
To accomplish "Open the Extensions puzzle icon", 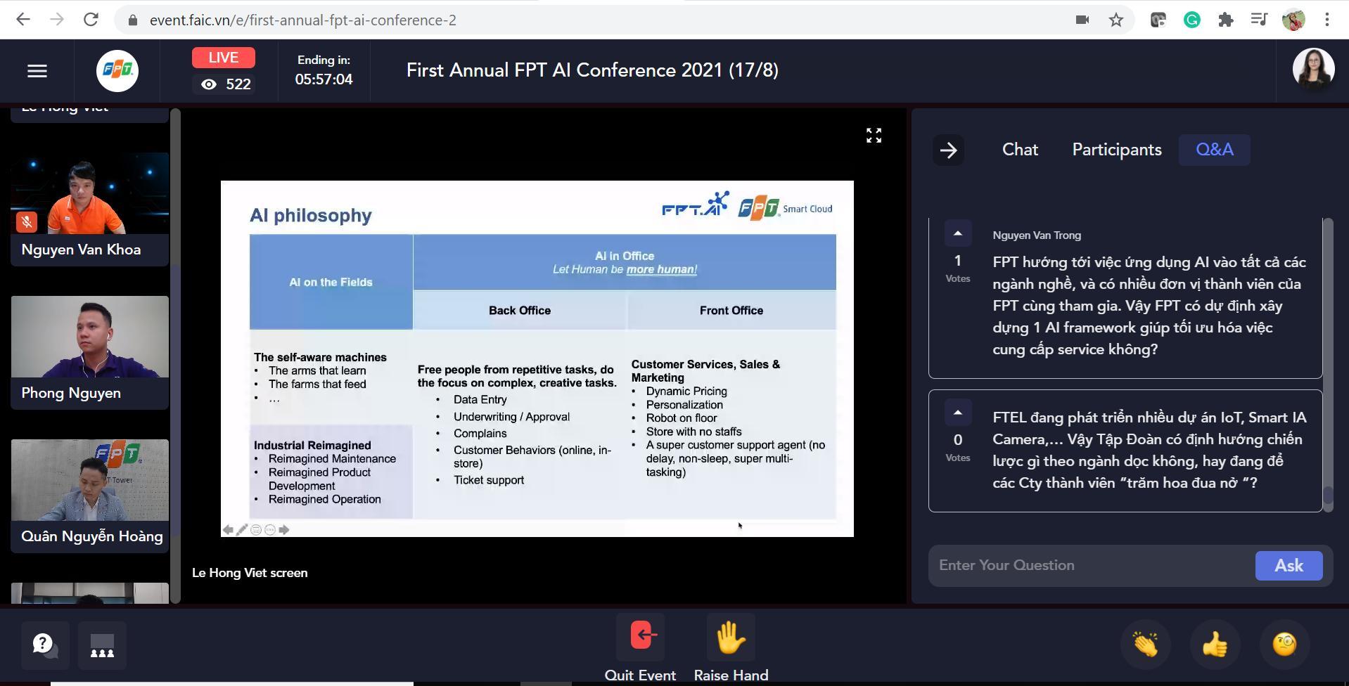I will click(1226, 20).
